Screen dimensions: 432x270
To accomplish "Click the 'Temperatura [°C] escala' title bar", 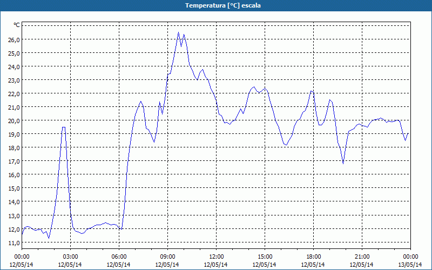I will click(216, 5).
